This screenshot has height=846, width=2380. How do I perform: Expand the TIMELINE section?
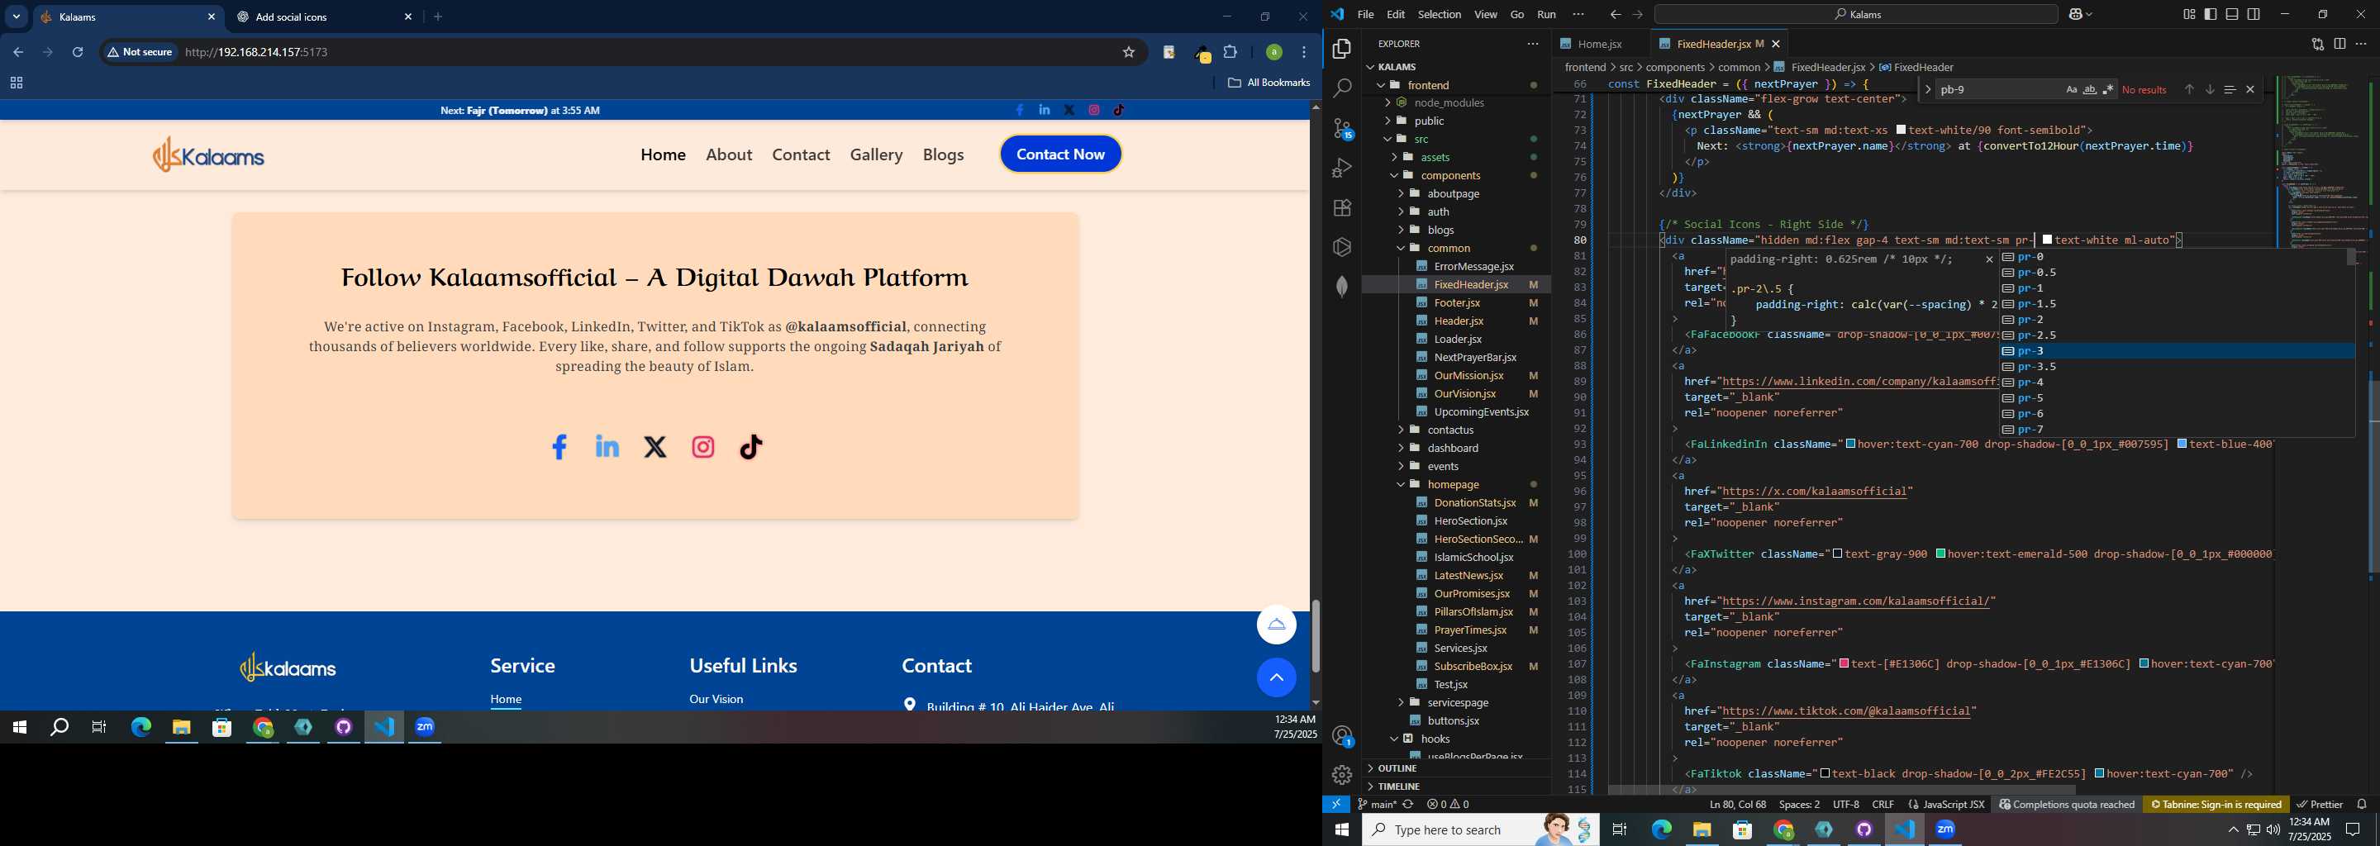pos(1457,787)
